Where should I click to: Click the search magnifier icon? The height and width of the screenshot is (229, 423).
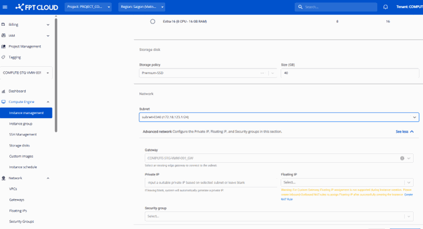pos(300,7)
